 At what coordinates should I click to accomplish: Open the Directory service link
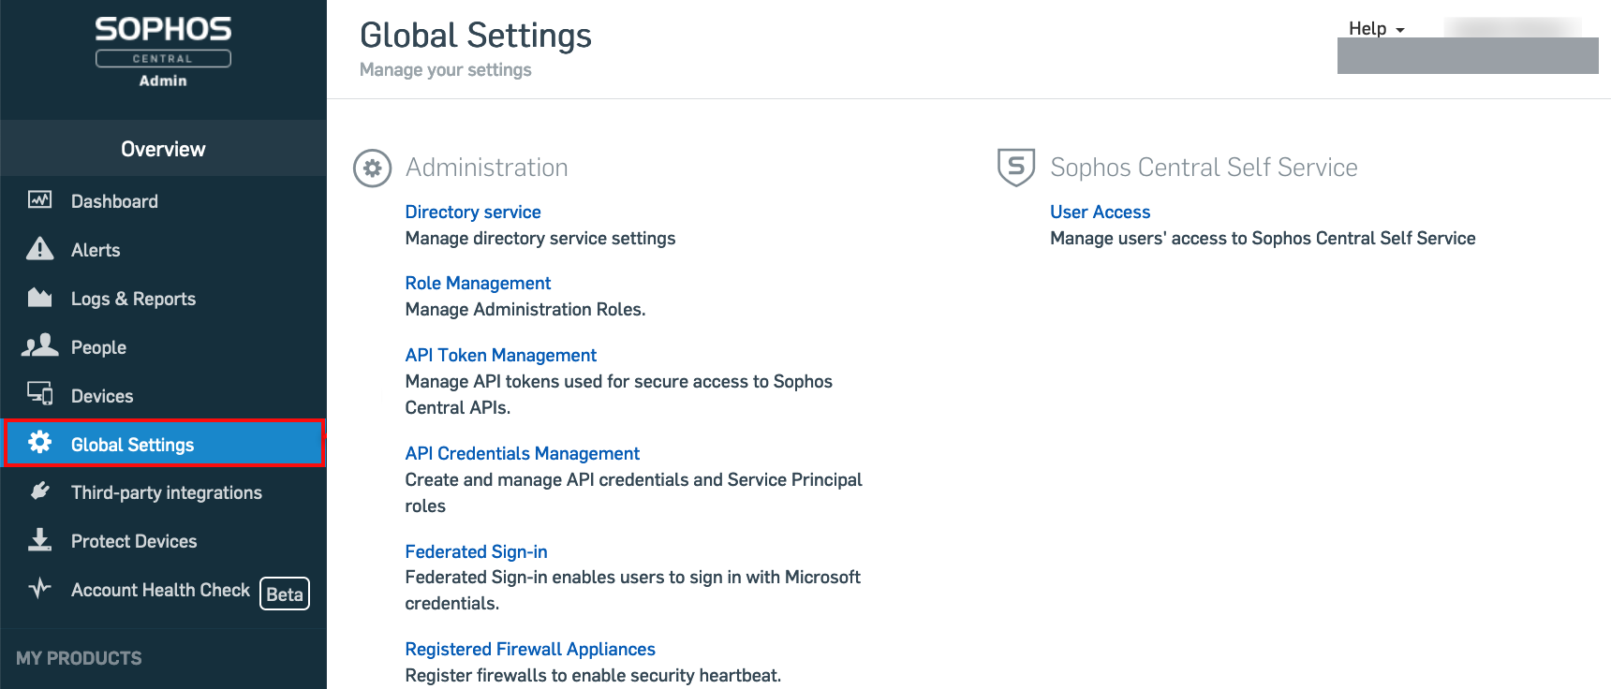coord(473,213)
